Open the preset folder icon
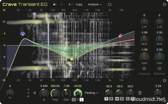Viewport: 168px width, 104px height. [109, 4]
